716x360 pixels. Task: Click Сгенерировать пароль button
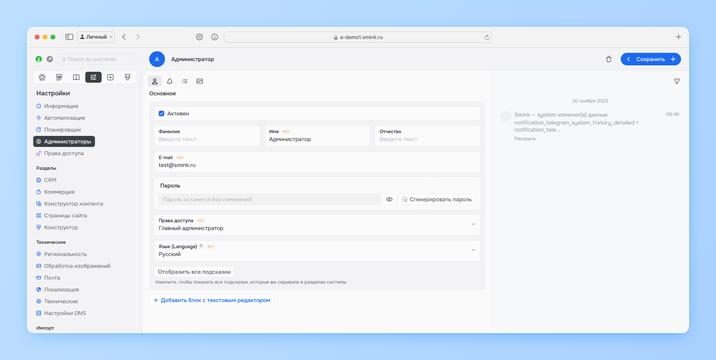[437, 199]
